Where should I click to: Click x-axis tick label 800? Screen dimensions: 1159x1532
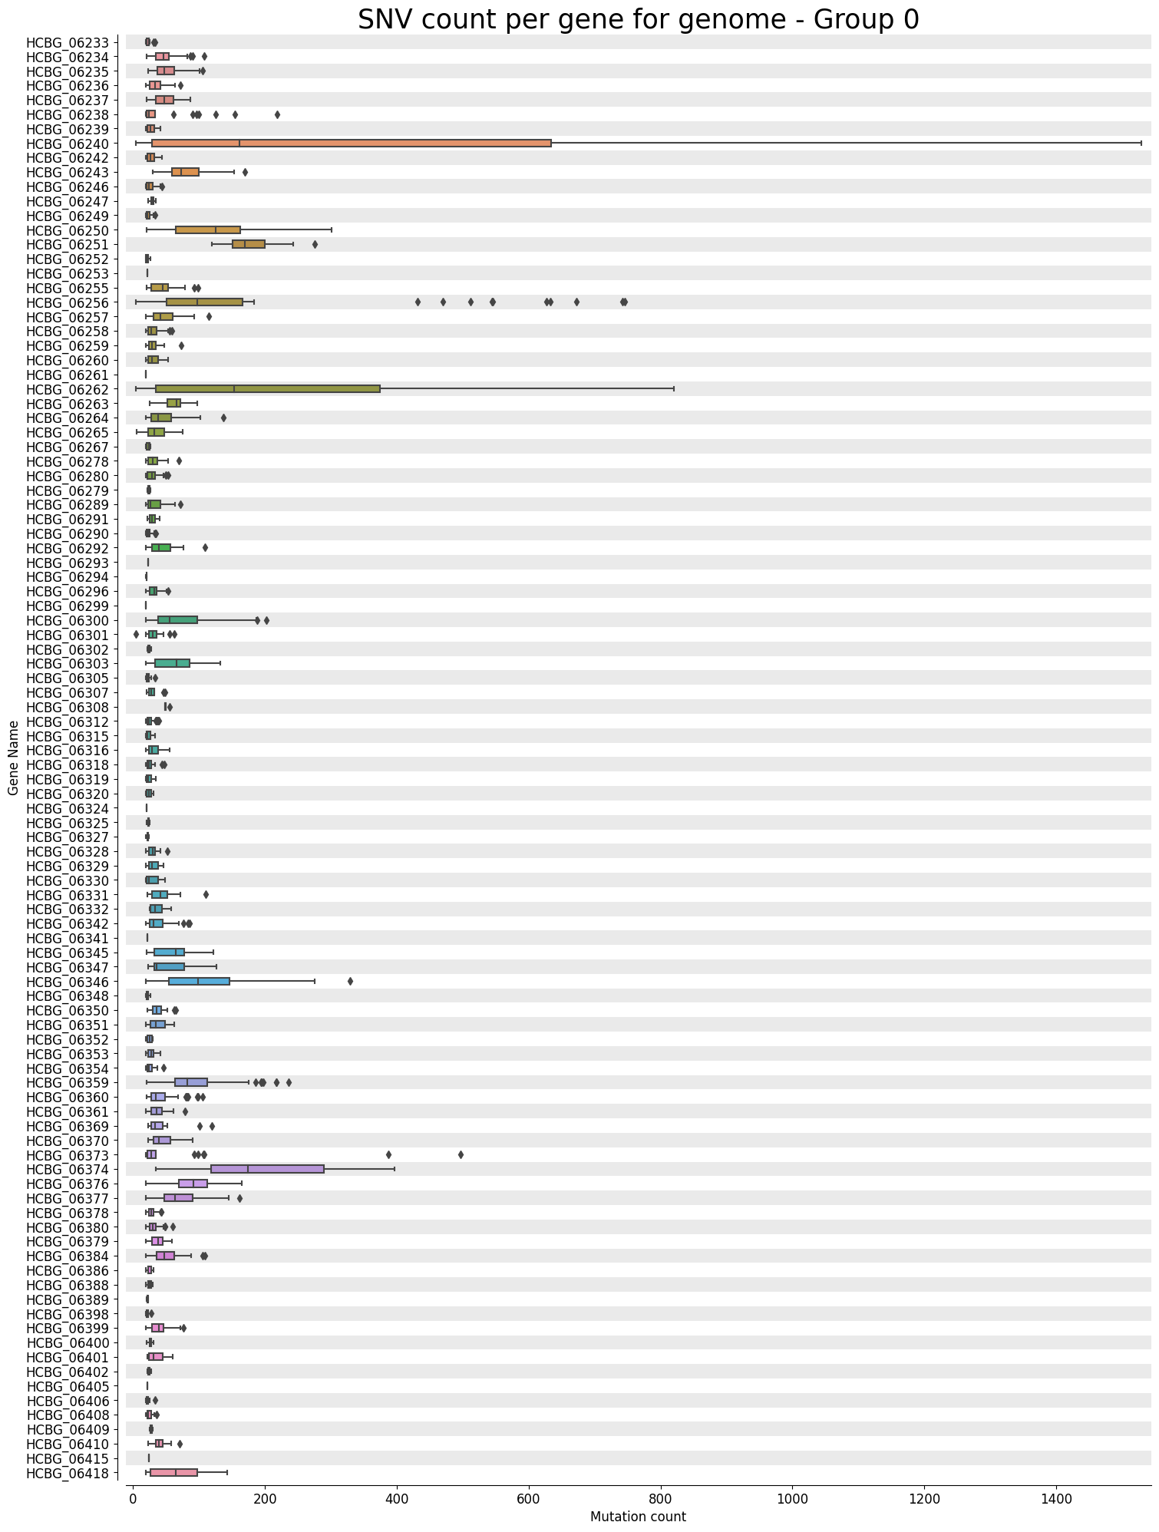coord(661,1497)
